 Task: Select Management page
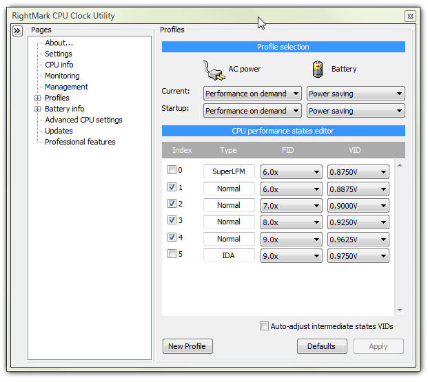point(66,87)
